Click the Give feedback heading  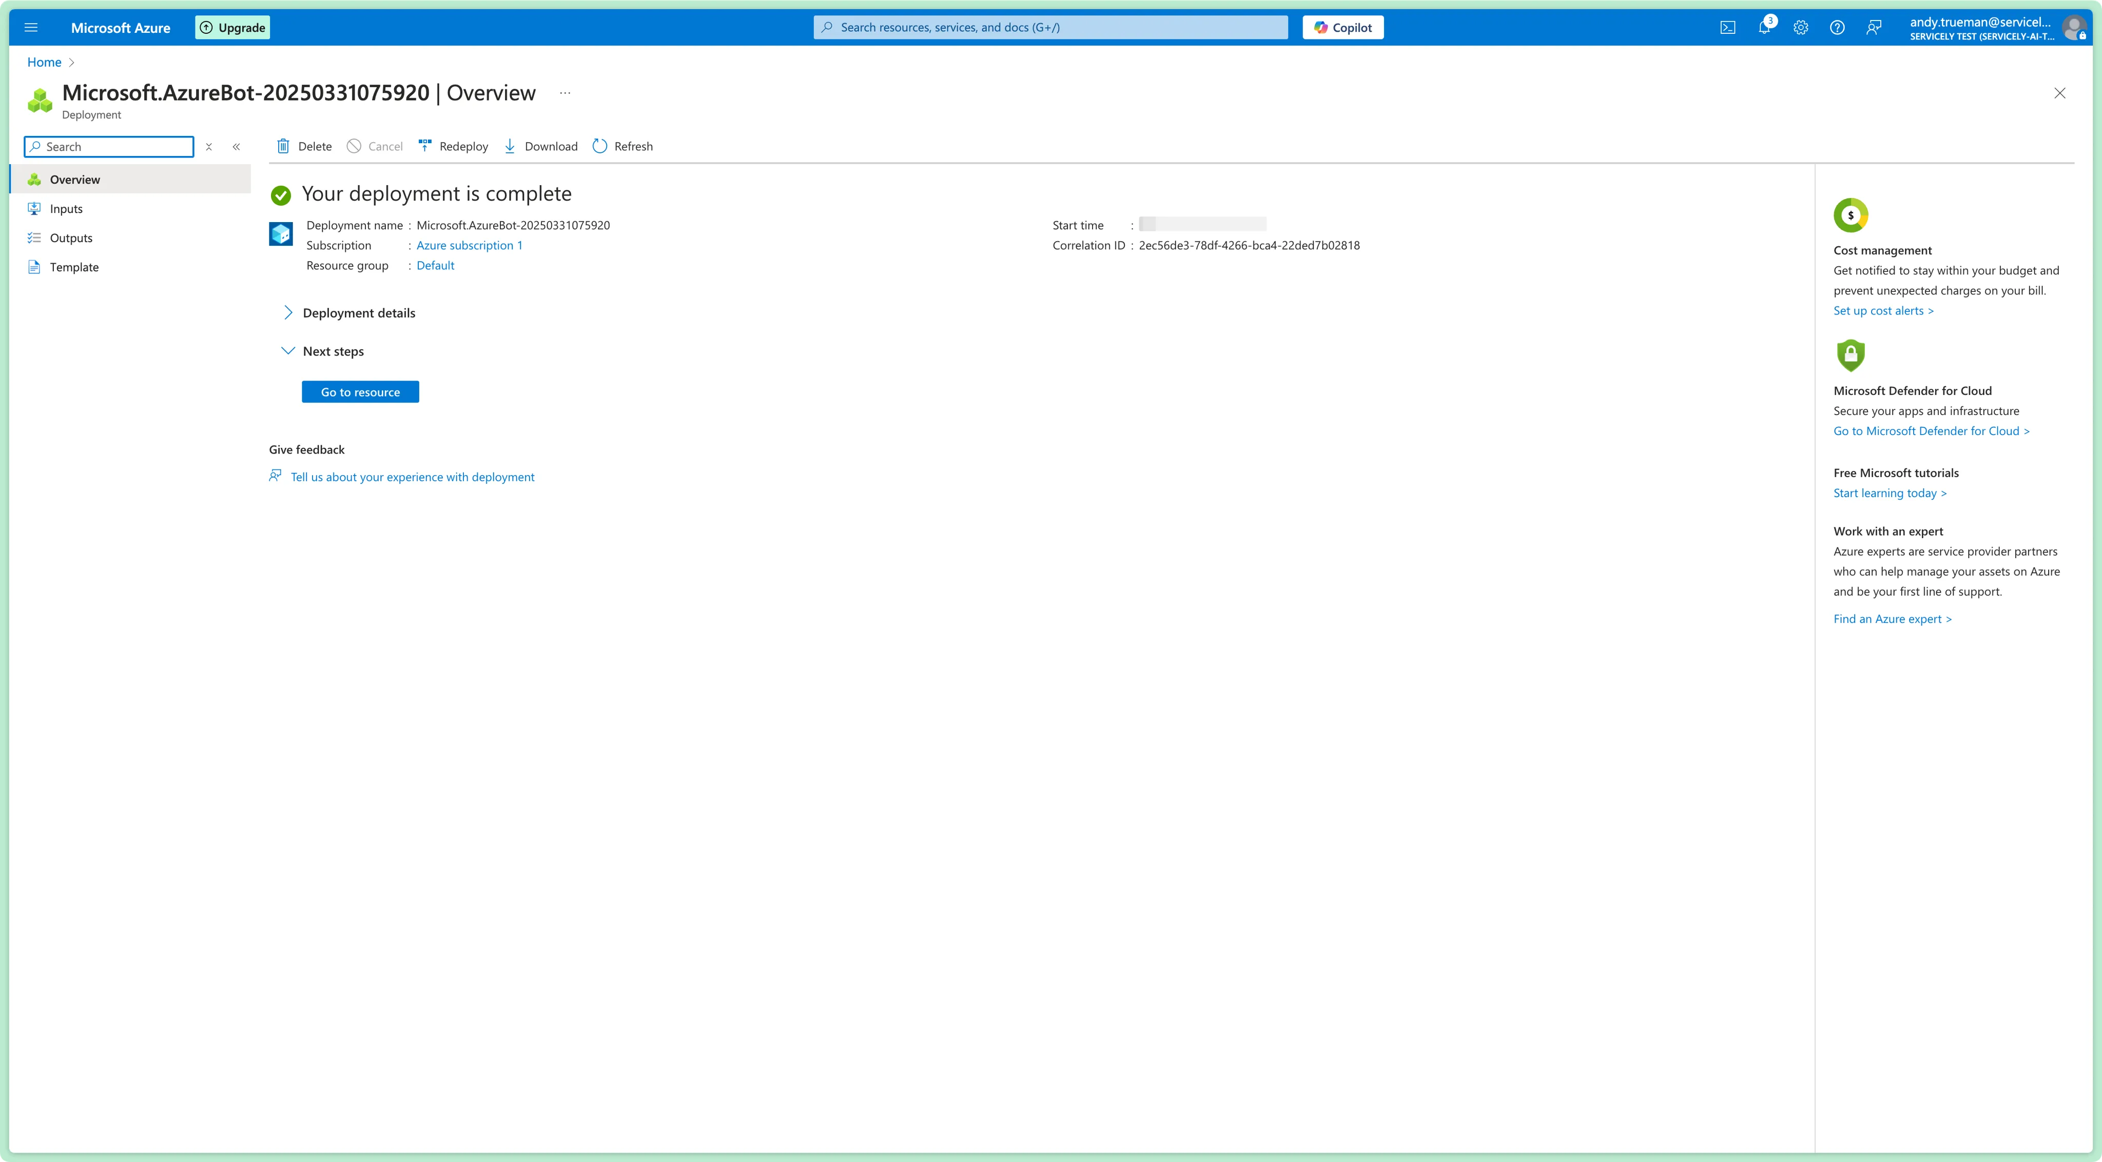(307, 449)
